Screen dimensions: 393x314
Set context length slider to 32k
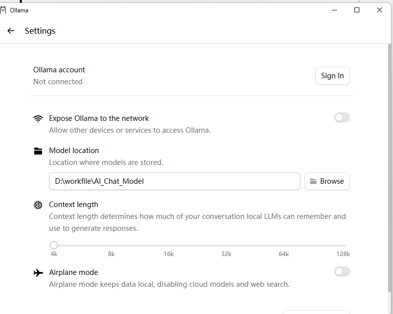click(x=226, y=246)
